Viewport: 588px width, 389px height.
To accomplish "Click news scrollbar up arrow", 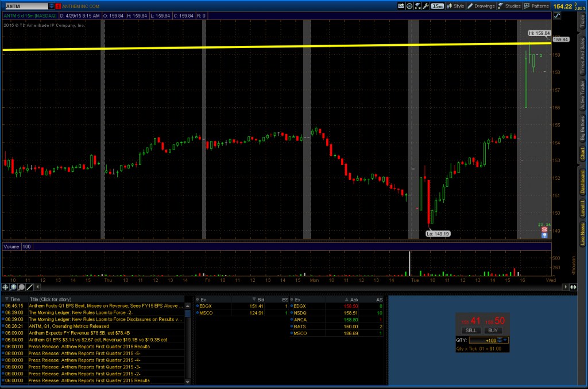I will click(188, 306).
